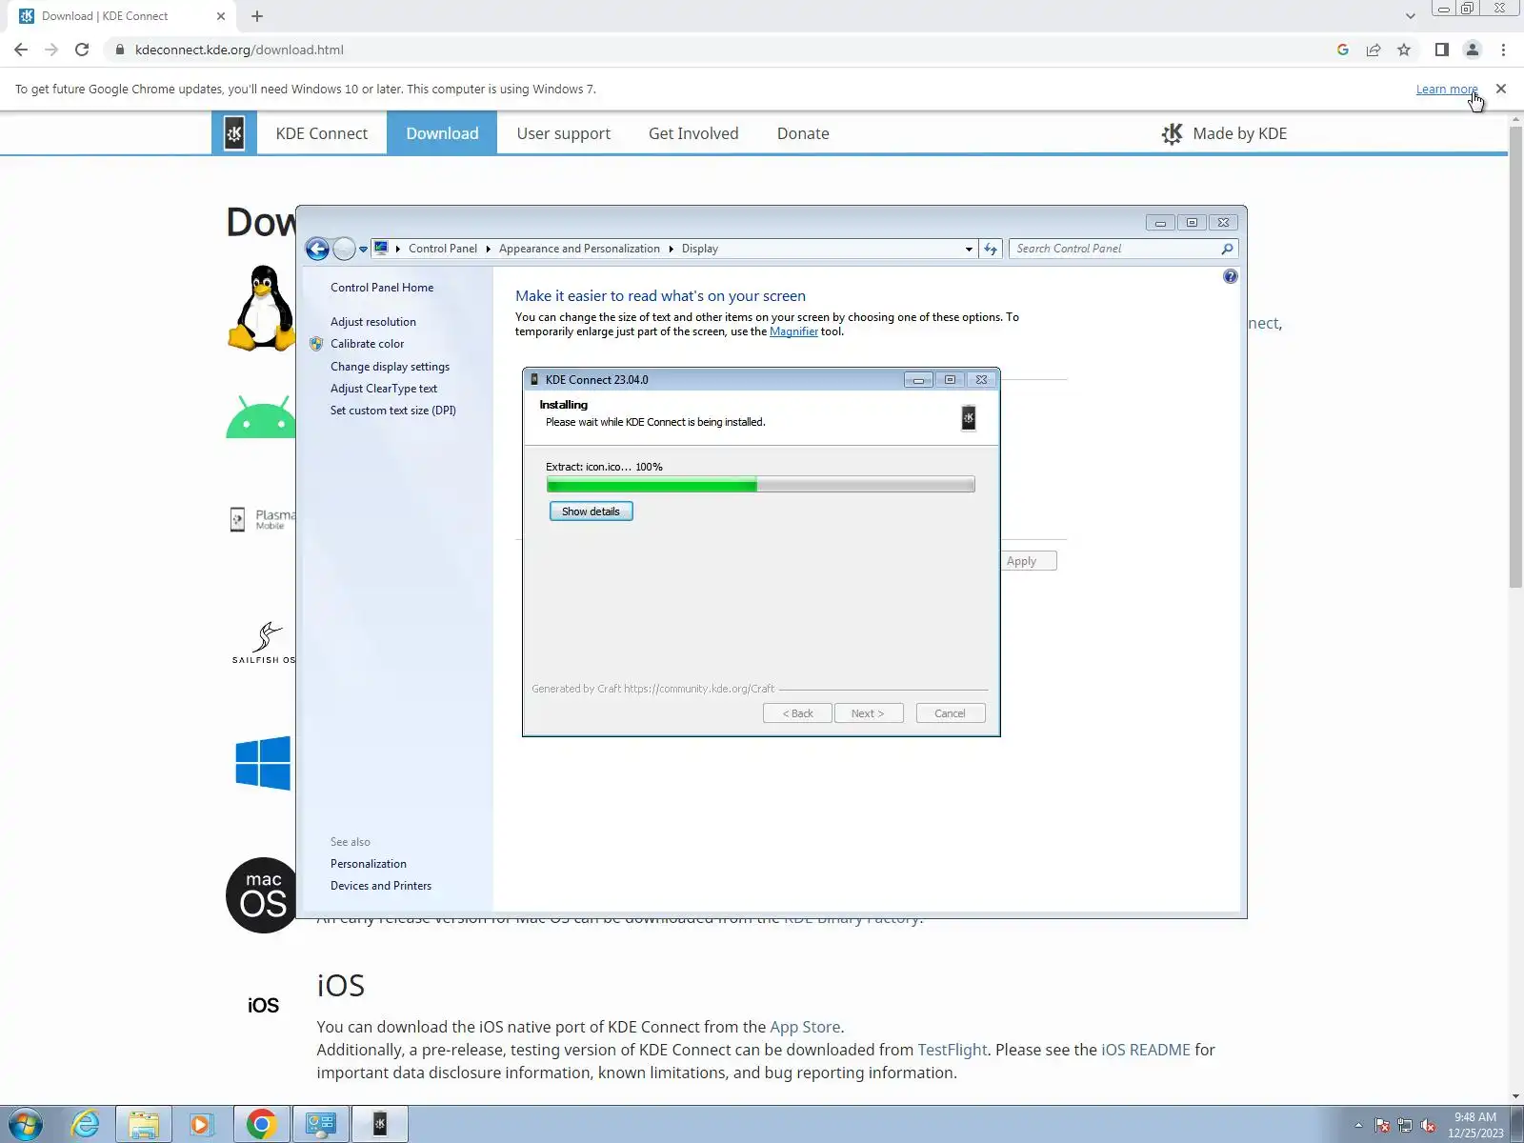Open the Get Involved nav item
The width and height of the screenshot is (1524, 1143).
coord(693,133)
